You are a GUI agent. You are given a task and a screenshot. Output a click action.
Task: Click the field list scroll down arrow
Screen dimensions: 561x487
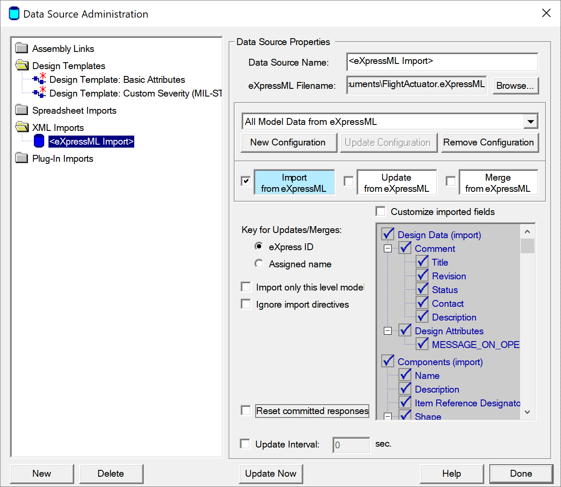tap(528, 412)
